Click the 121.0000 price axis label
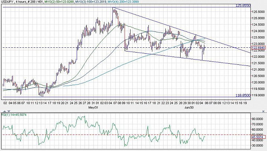267x151 pixels. point(258,70)
